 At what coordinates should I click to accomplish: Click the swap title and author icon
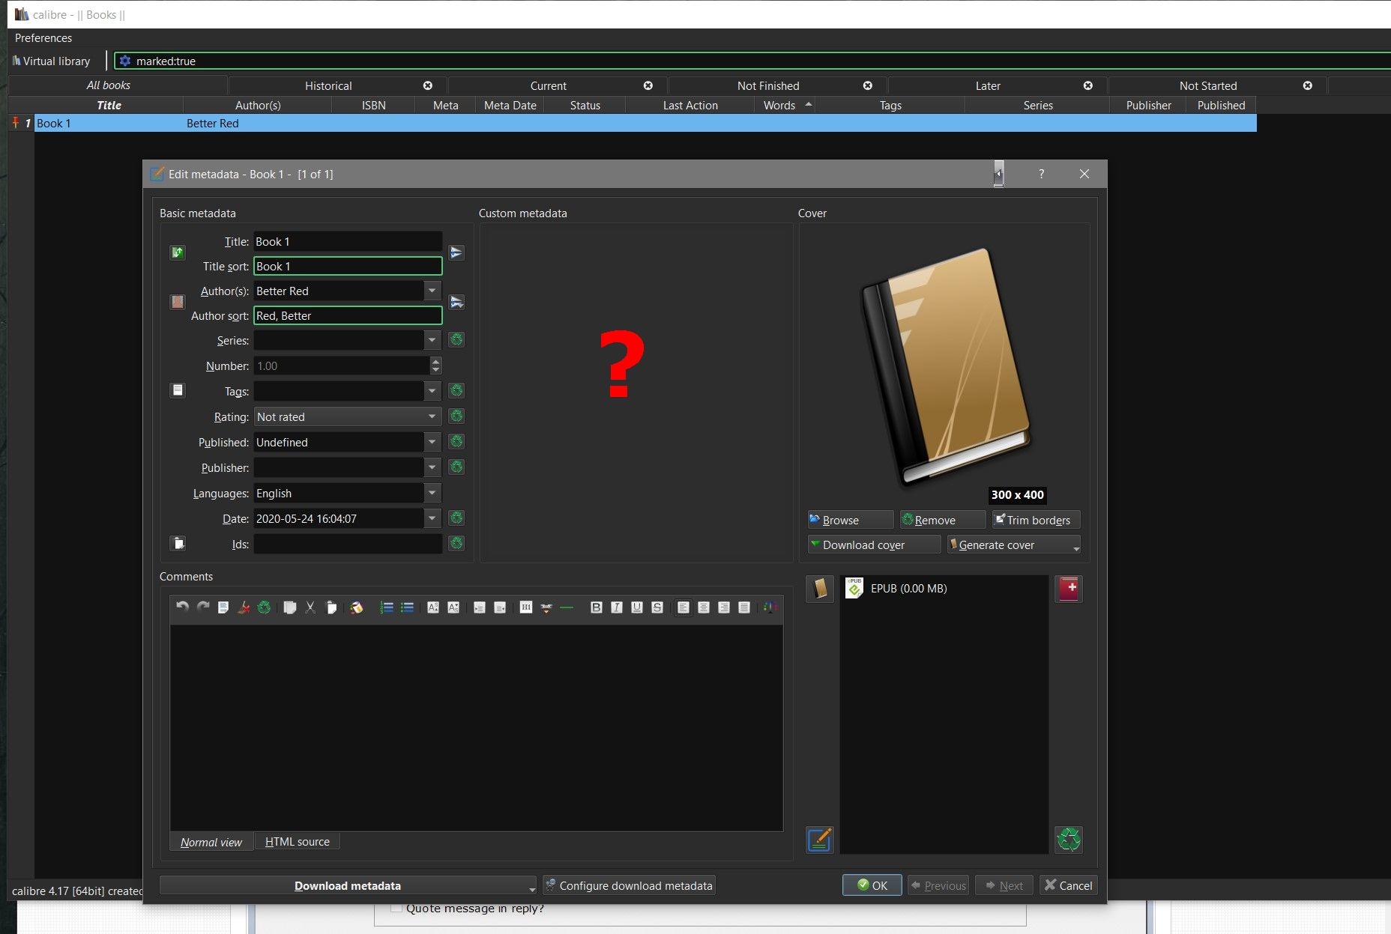pos(178,252)
